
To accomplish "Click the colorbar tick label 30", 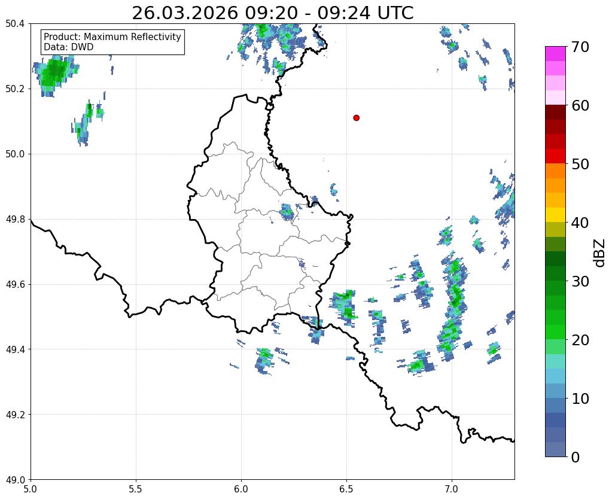I will point(580,281).
